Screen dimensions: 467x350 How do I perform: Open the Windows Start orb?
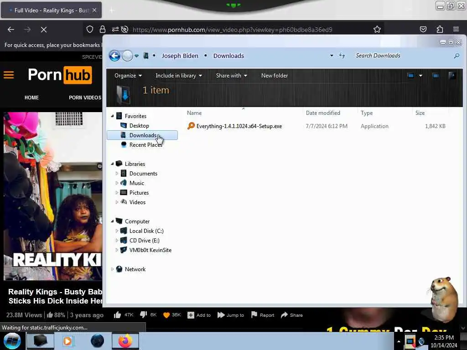click(12, 341)
